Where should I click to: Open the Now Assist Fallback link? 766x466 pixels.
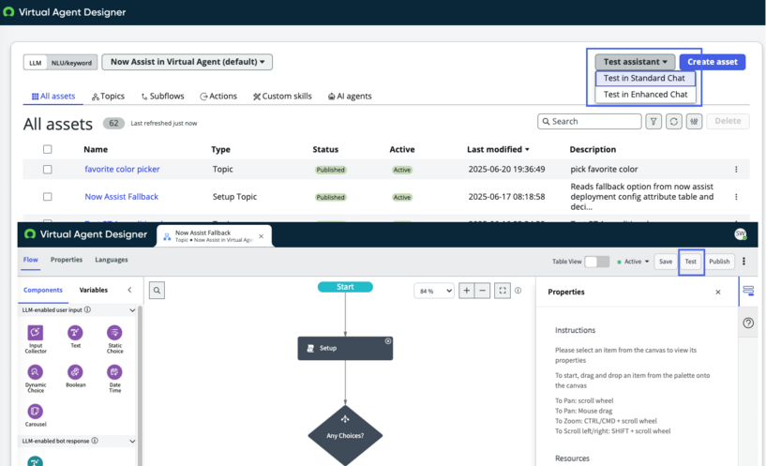122,196
